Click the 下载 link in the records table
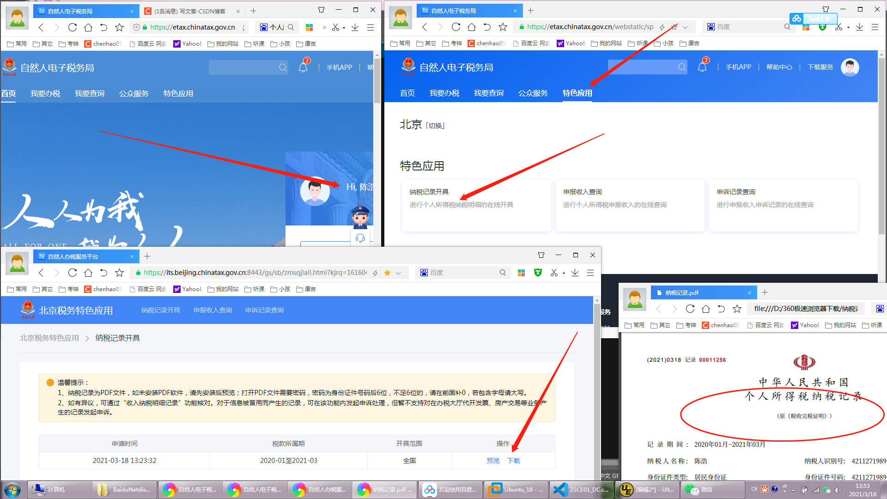887x499 pixels. pos(514,461)
